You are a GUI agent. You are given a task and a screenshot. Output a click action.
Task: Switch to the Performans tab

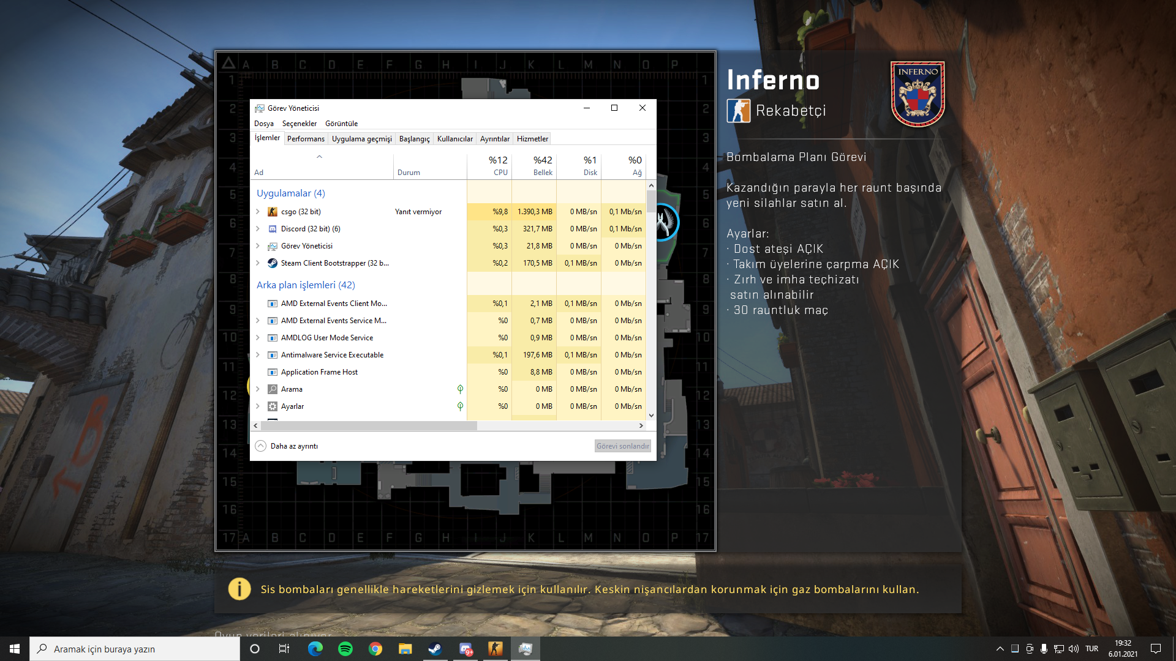click(x=306, y=139)
